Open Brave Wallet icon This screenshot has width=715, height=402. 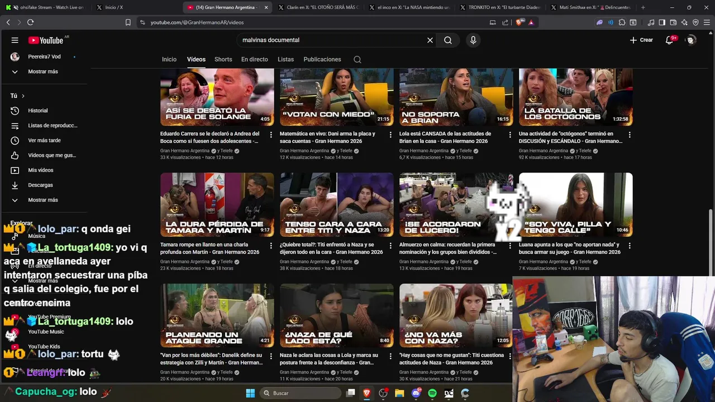(673, 22)
